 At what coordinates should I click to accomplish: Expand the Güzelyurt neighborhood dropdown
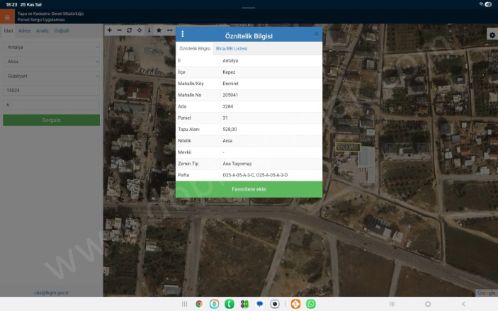click(51, 76)
